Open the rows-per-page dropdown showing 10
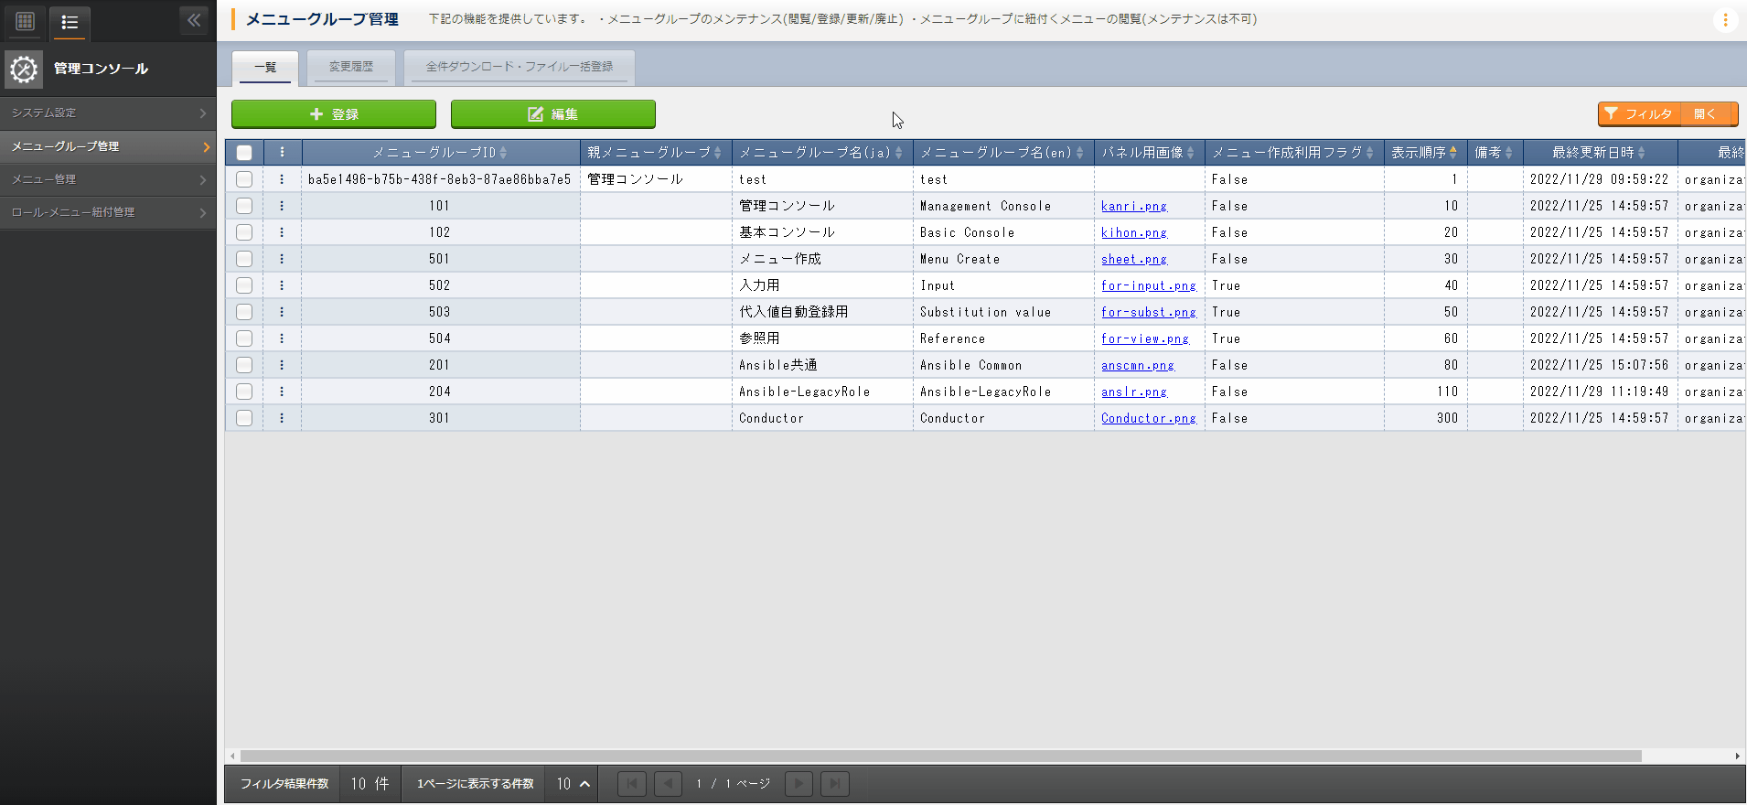The image size is (1747, 805). pyautogui.click(x=573, y=784)
